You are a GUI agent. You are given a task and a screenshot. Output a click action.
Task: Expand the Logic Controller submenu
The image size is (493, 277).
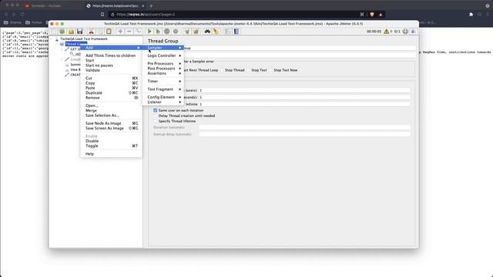(x=163, y=55)
